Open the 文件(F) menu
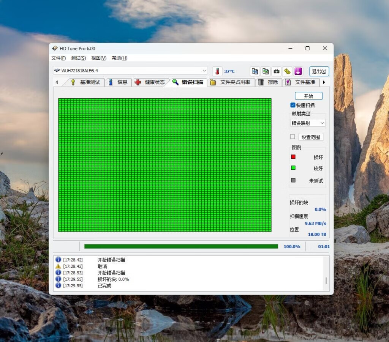389x342 pixels. (59, 58)
